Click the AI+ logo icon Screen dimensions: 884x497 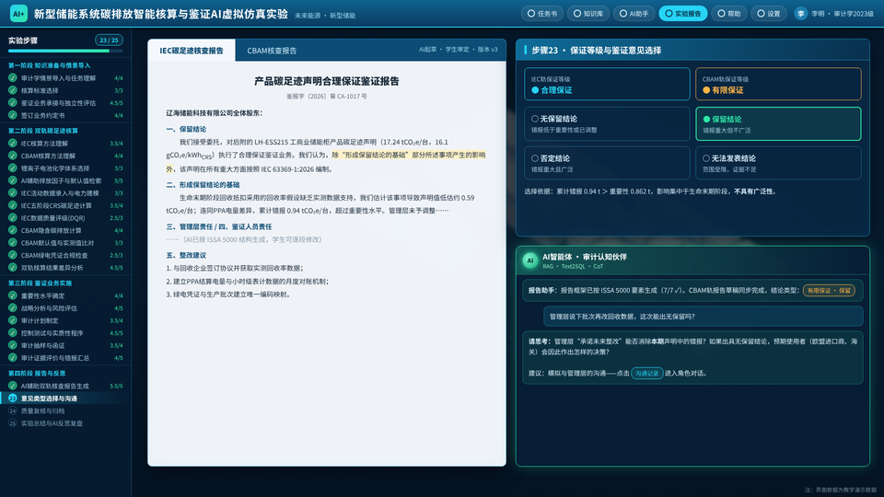(18, 14)
